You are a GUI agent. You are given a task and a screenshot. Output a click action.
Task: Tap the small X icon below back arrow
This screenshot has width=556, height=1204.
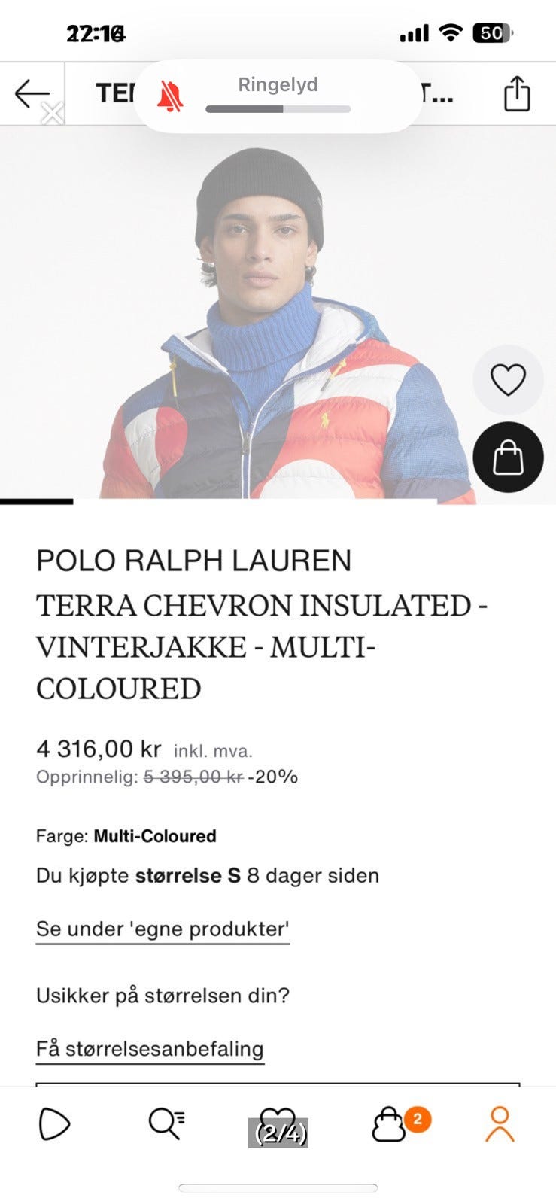[x=52, y=114]
